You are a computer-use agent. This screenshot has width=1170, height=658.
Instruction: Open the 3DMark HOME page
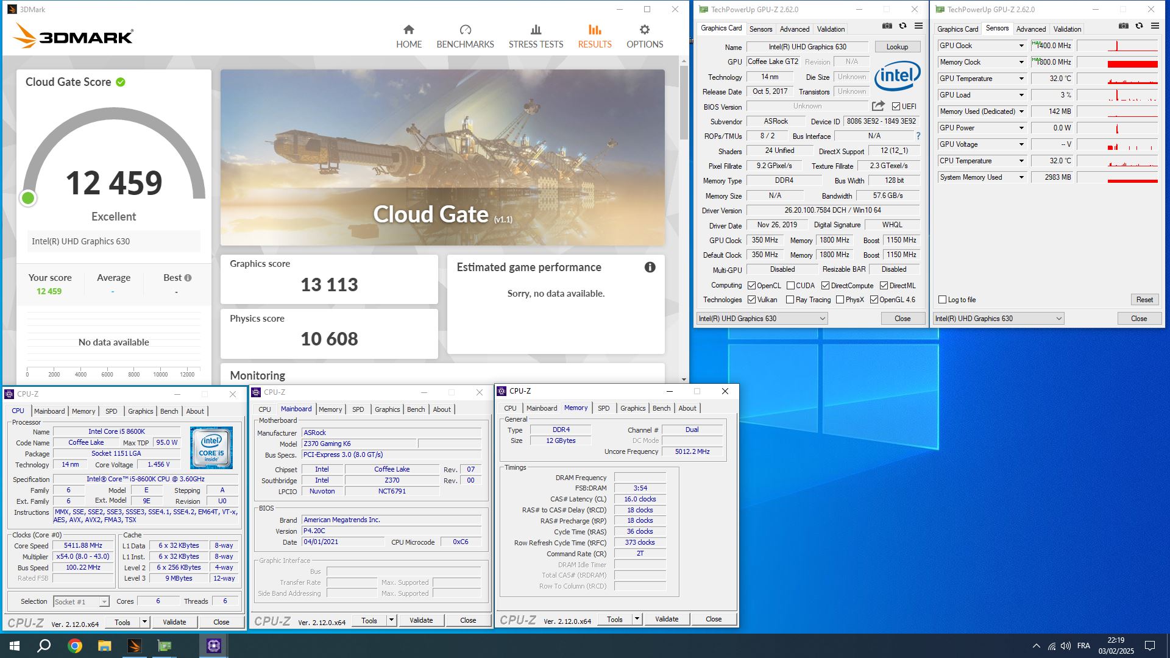point(408,37)
